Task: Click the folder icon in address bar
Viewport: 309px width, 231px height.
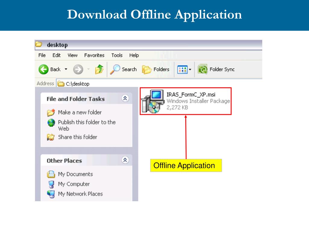Action: pyautogui.click(x=61, y=84)
